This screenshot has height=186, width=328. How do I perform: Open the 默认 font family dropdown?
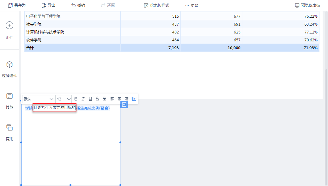38,99
